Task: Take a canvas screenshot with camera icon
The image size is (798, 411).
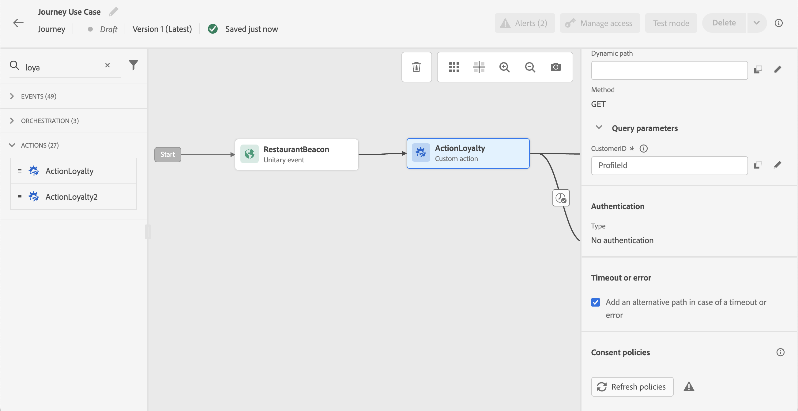Action: [555, 67]
